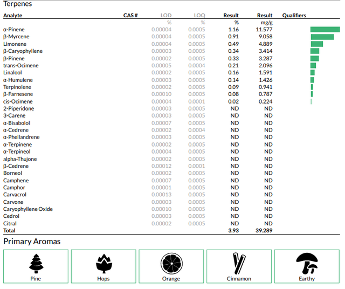Click the Pine tree aroma icon
345x289 pixels.
[x=36, y=264]
